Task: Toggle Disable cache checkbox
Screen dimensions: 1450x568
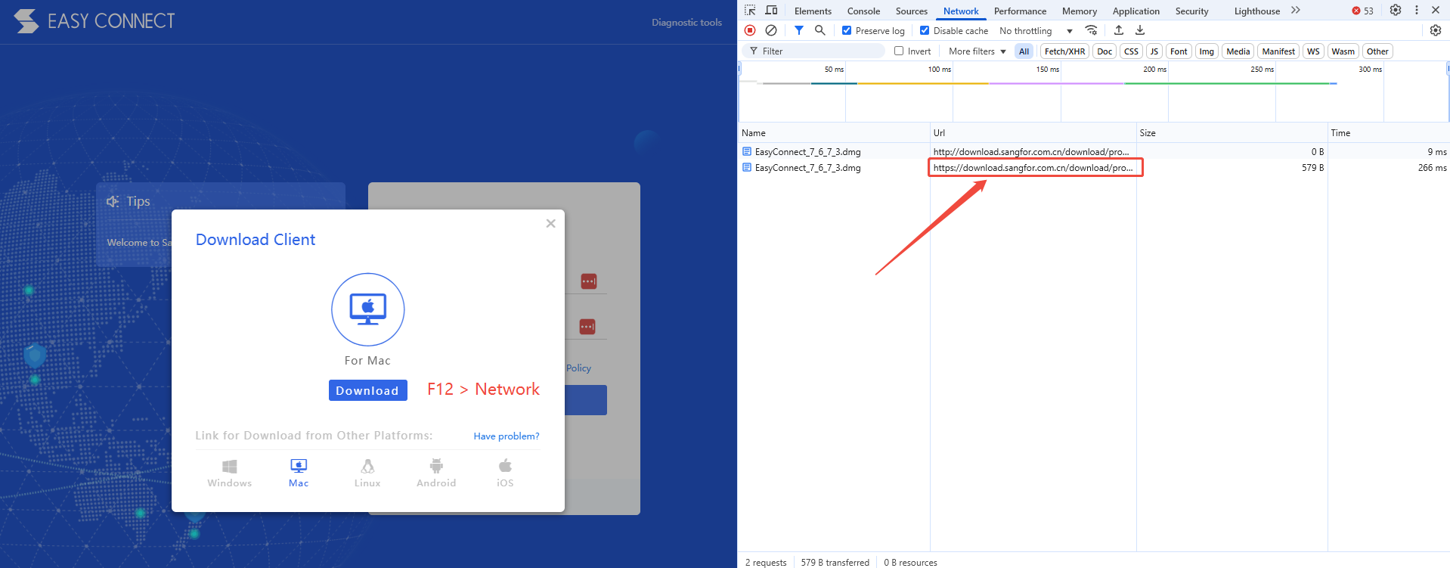Action: pos(925,30)
